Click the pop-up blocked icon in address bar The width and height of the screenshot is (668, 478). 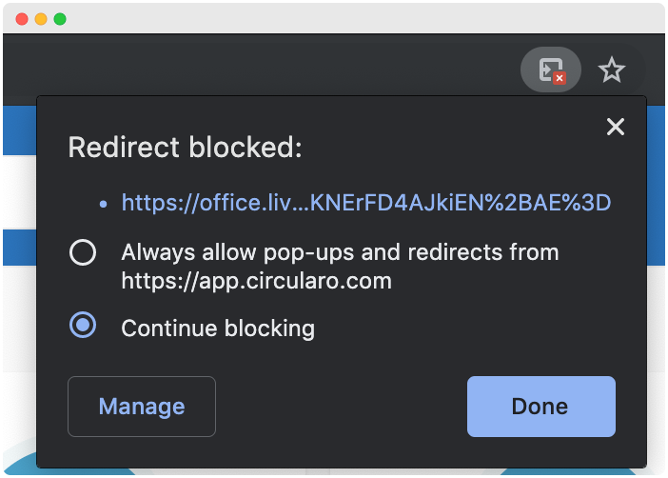pos(551,70)
